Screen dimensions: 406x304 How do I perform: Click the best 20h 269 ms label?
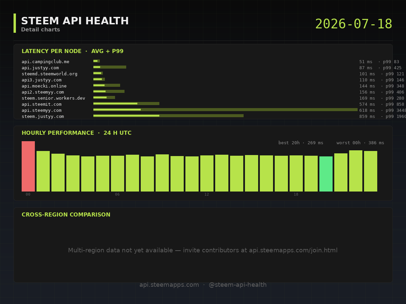point(301,143)
